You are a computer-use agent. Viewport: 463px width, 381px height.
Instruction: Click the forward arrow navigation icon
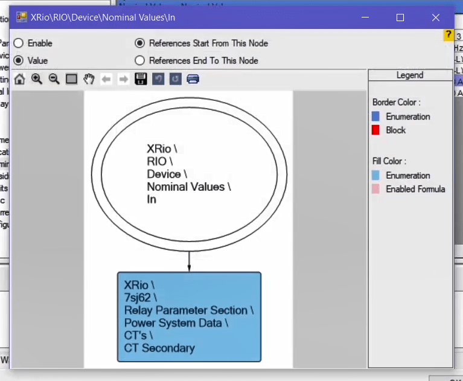click(x=123, y=79)
